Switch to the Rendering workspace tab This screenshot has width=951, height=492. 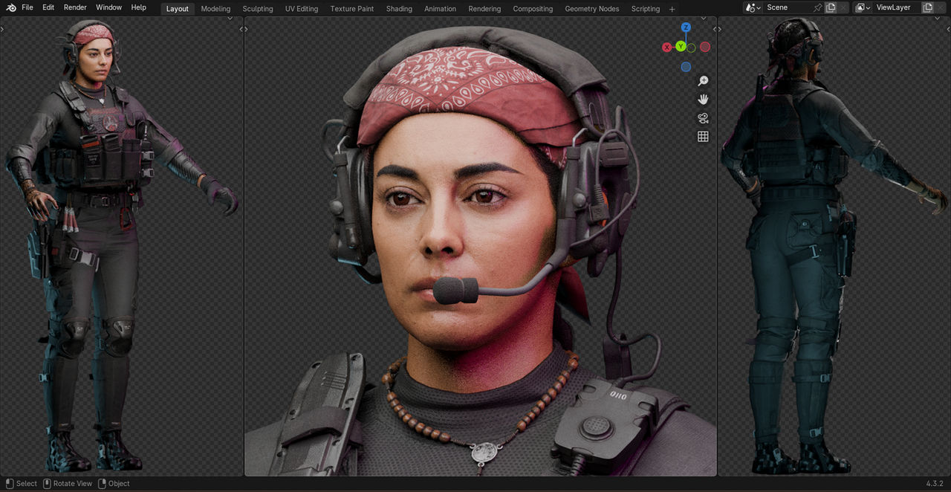[x=484, y=9]
